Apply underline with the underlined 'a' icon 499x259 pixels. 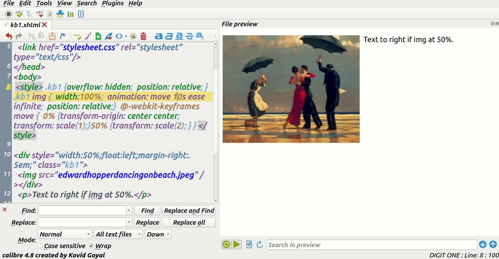point(179,36)
